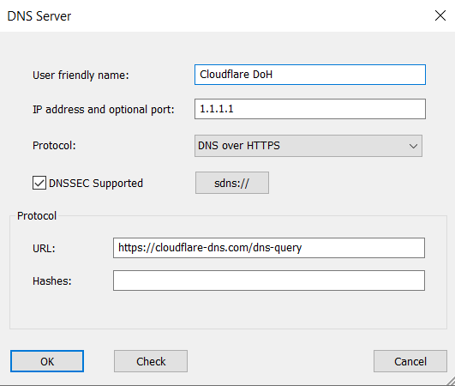The width and height of the screenshot is (455, 386).
Task: Click the IP address and optional port label
Action: [x=104, y=110]
